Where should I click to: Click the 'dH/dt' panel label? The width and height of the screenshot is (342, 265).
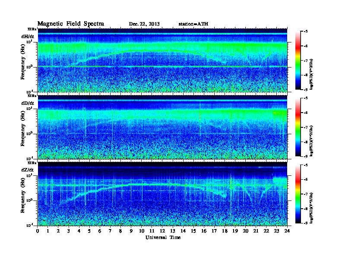pyautogui.click(x=28, y=36)
